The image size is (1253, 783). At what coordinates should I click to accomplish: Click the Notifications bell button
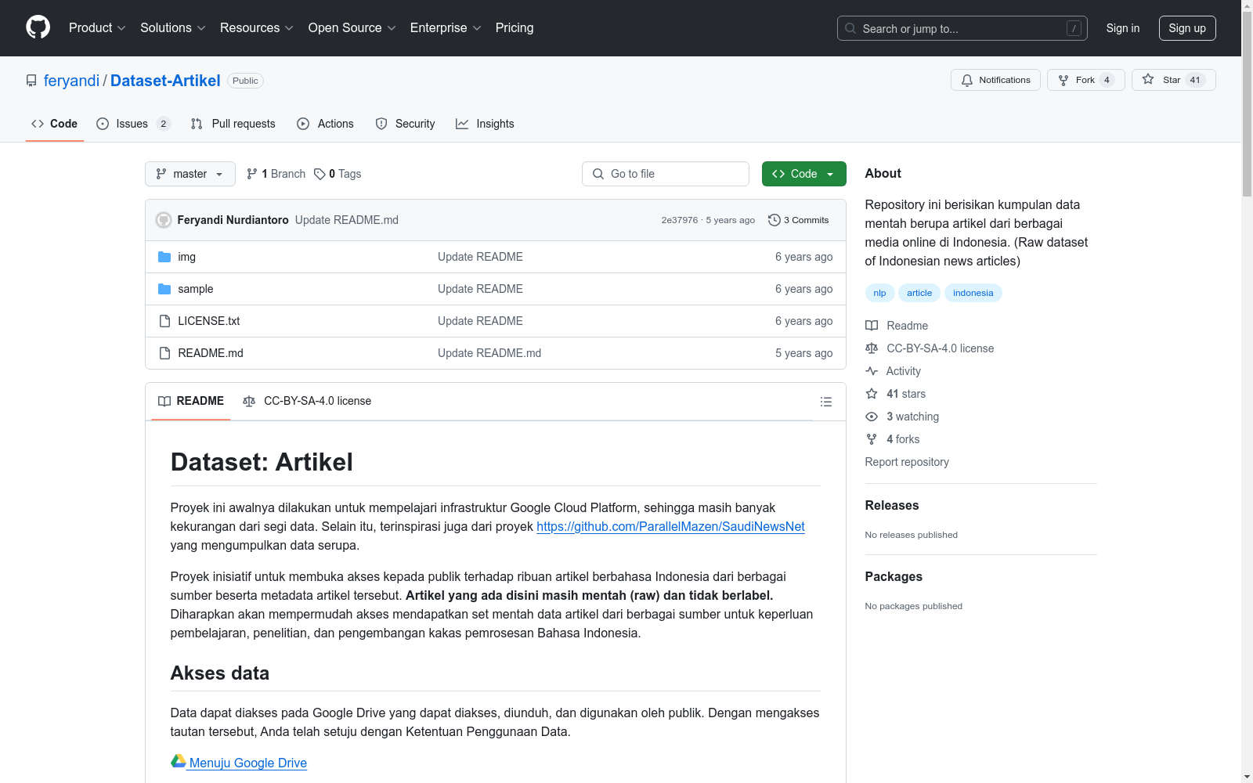pyautogui.click(x=995, y=80)
